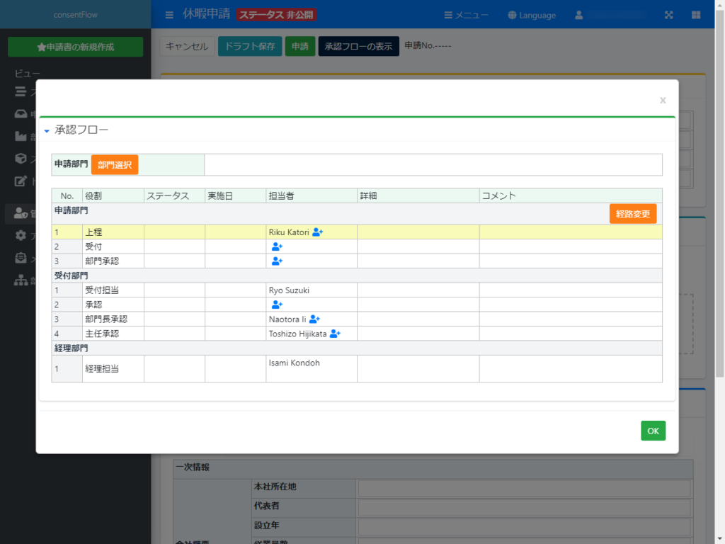
Task: Click the 経路変更 button
Action: point(632,214)
